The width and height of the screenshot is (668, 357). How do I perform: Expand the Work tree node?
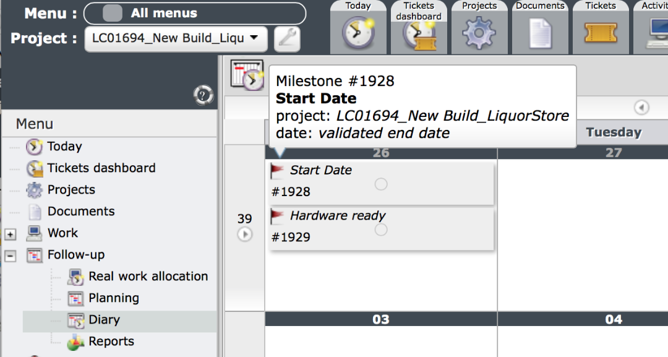click(x=10, y=234)
